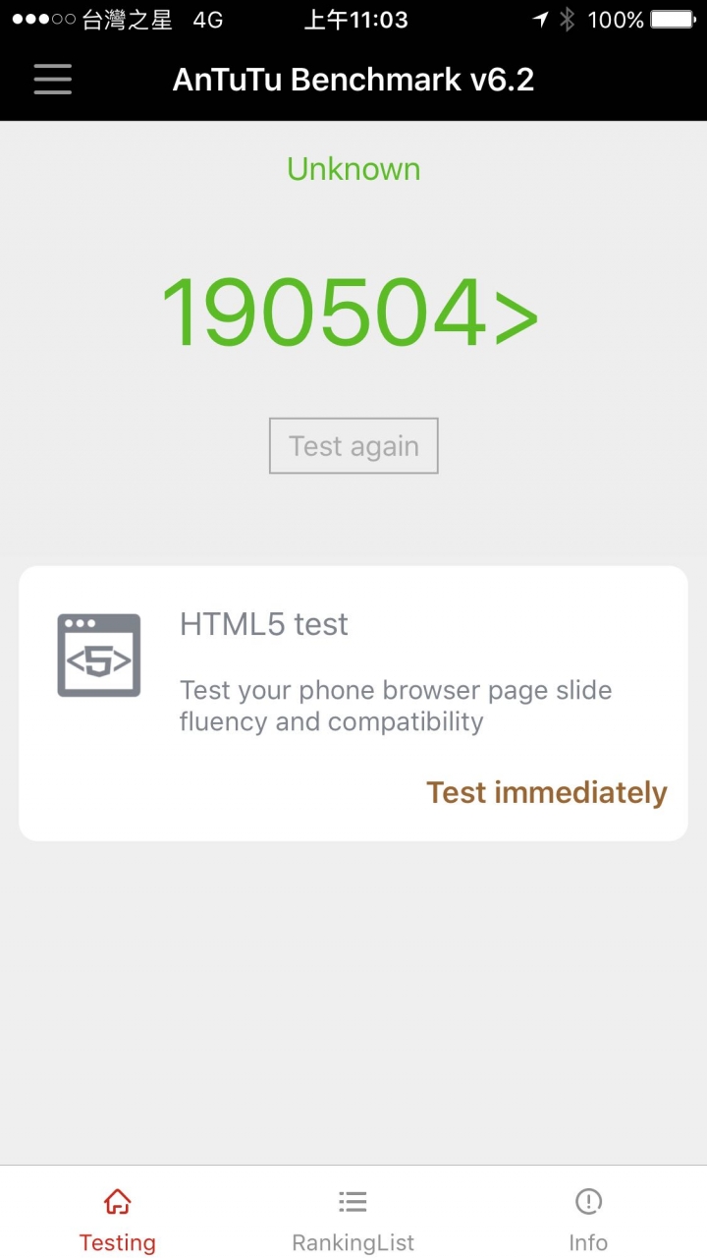Viewport: 707px width, 1258px height.
Task: Tap the HTML5 test description text
Action: click(396, 706)
